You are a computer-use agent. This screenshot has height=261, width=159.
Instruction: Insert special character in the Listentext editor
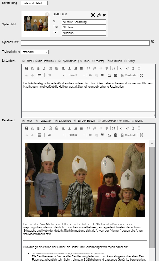pyautogui.click(x=133, y=68)
